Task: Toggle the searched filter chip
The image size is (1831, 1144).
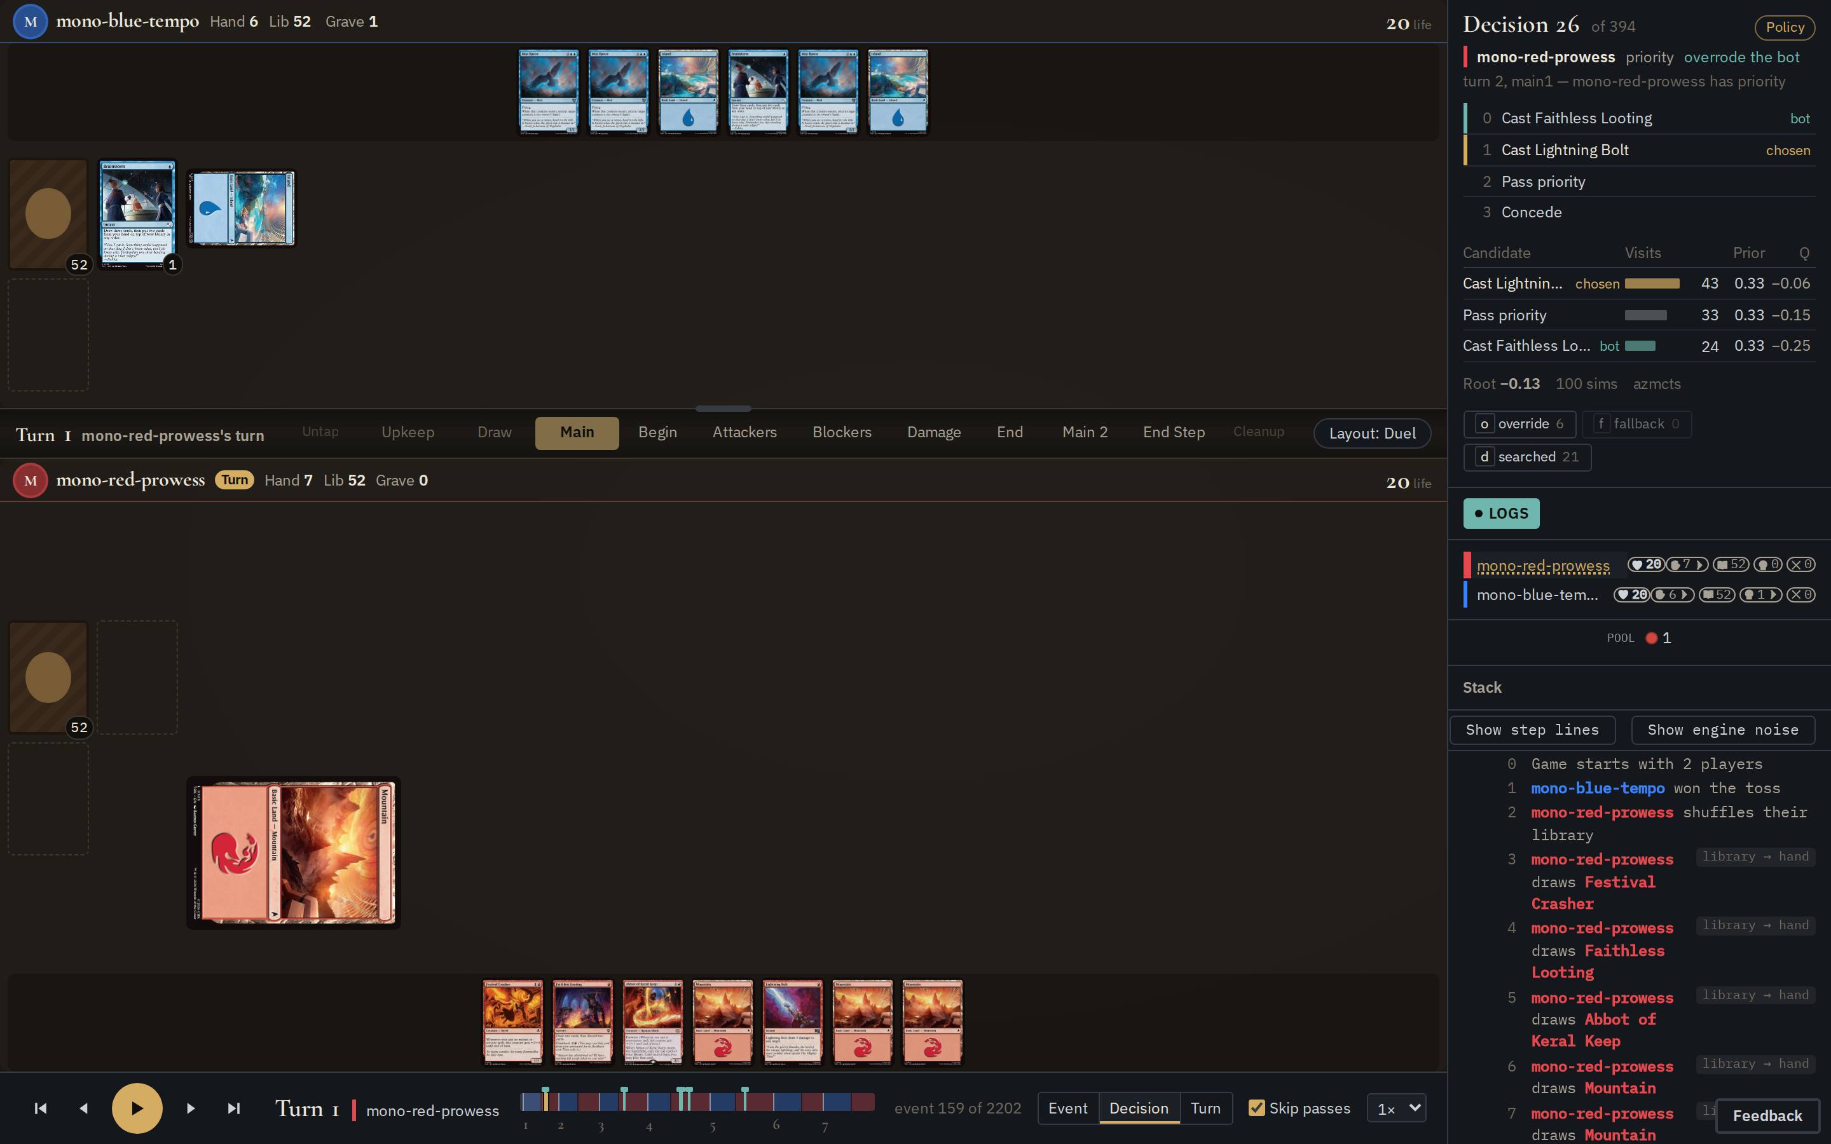Action: (1527, 457)
